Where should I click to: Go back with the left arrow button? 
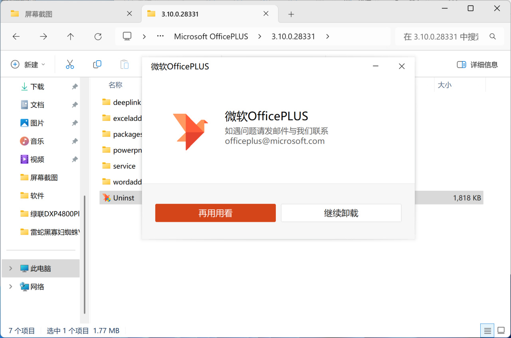(16, 36)
